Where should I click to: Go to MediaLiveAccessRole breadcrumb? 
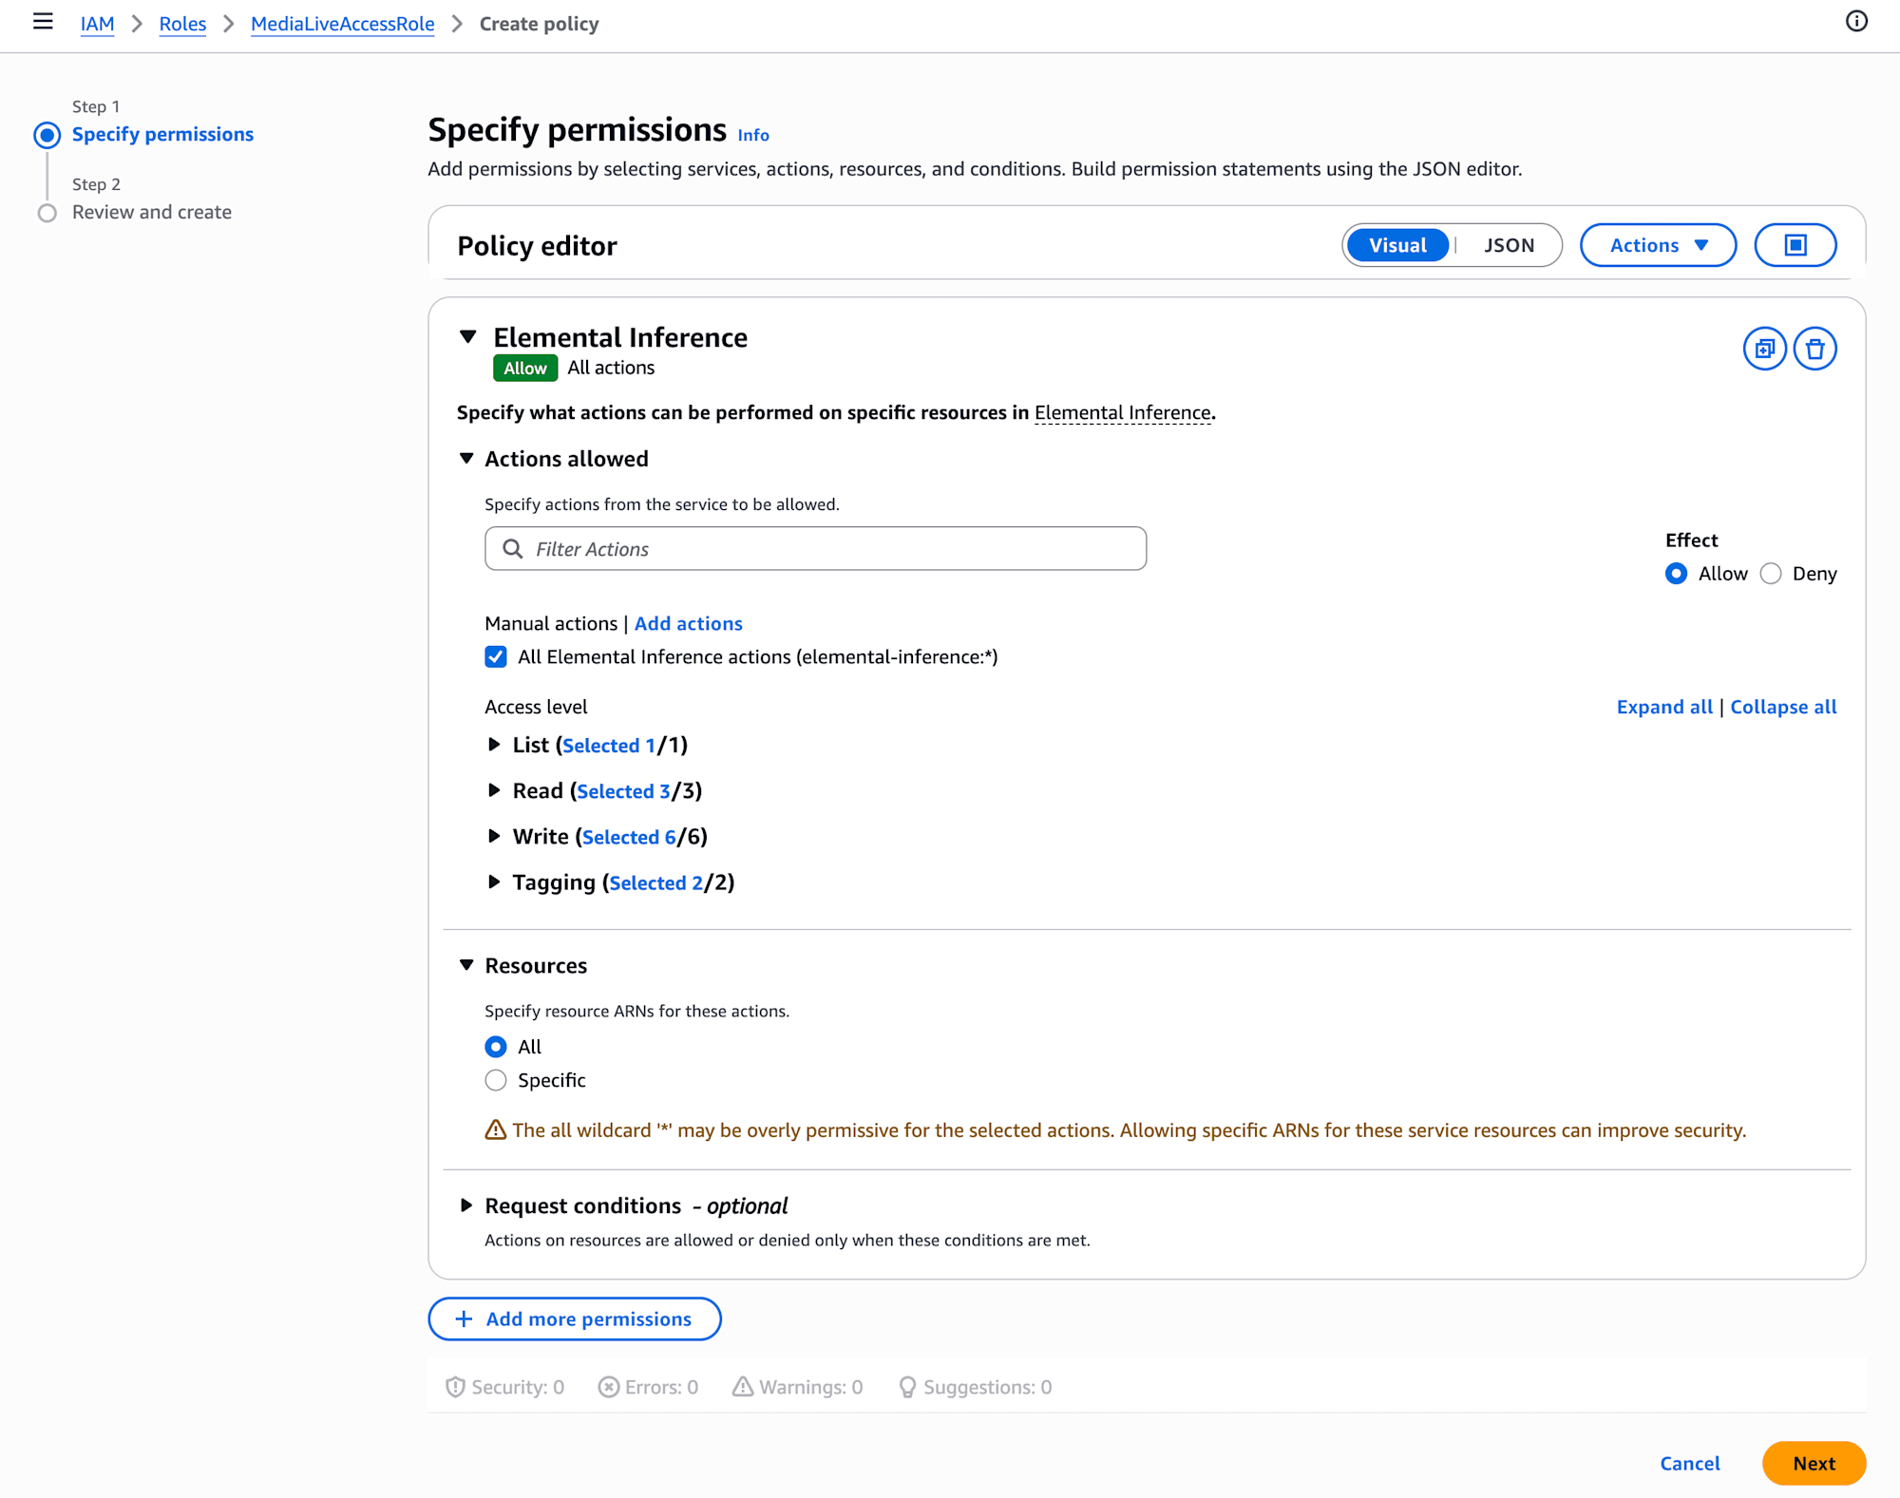[342, 24]
